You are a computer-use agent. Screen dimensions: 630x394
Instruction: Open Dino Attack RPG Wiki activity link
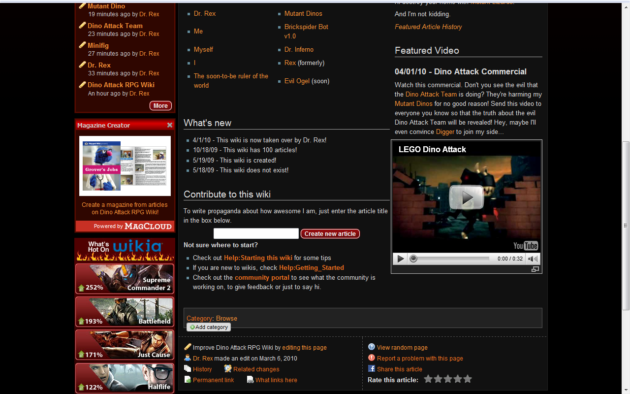coord(121,85)
